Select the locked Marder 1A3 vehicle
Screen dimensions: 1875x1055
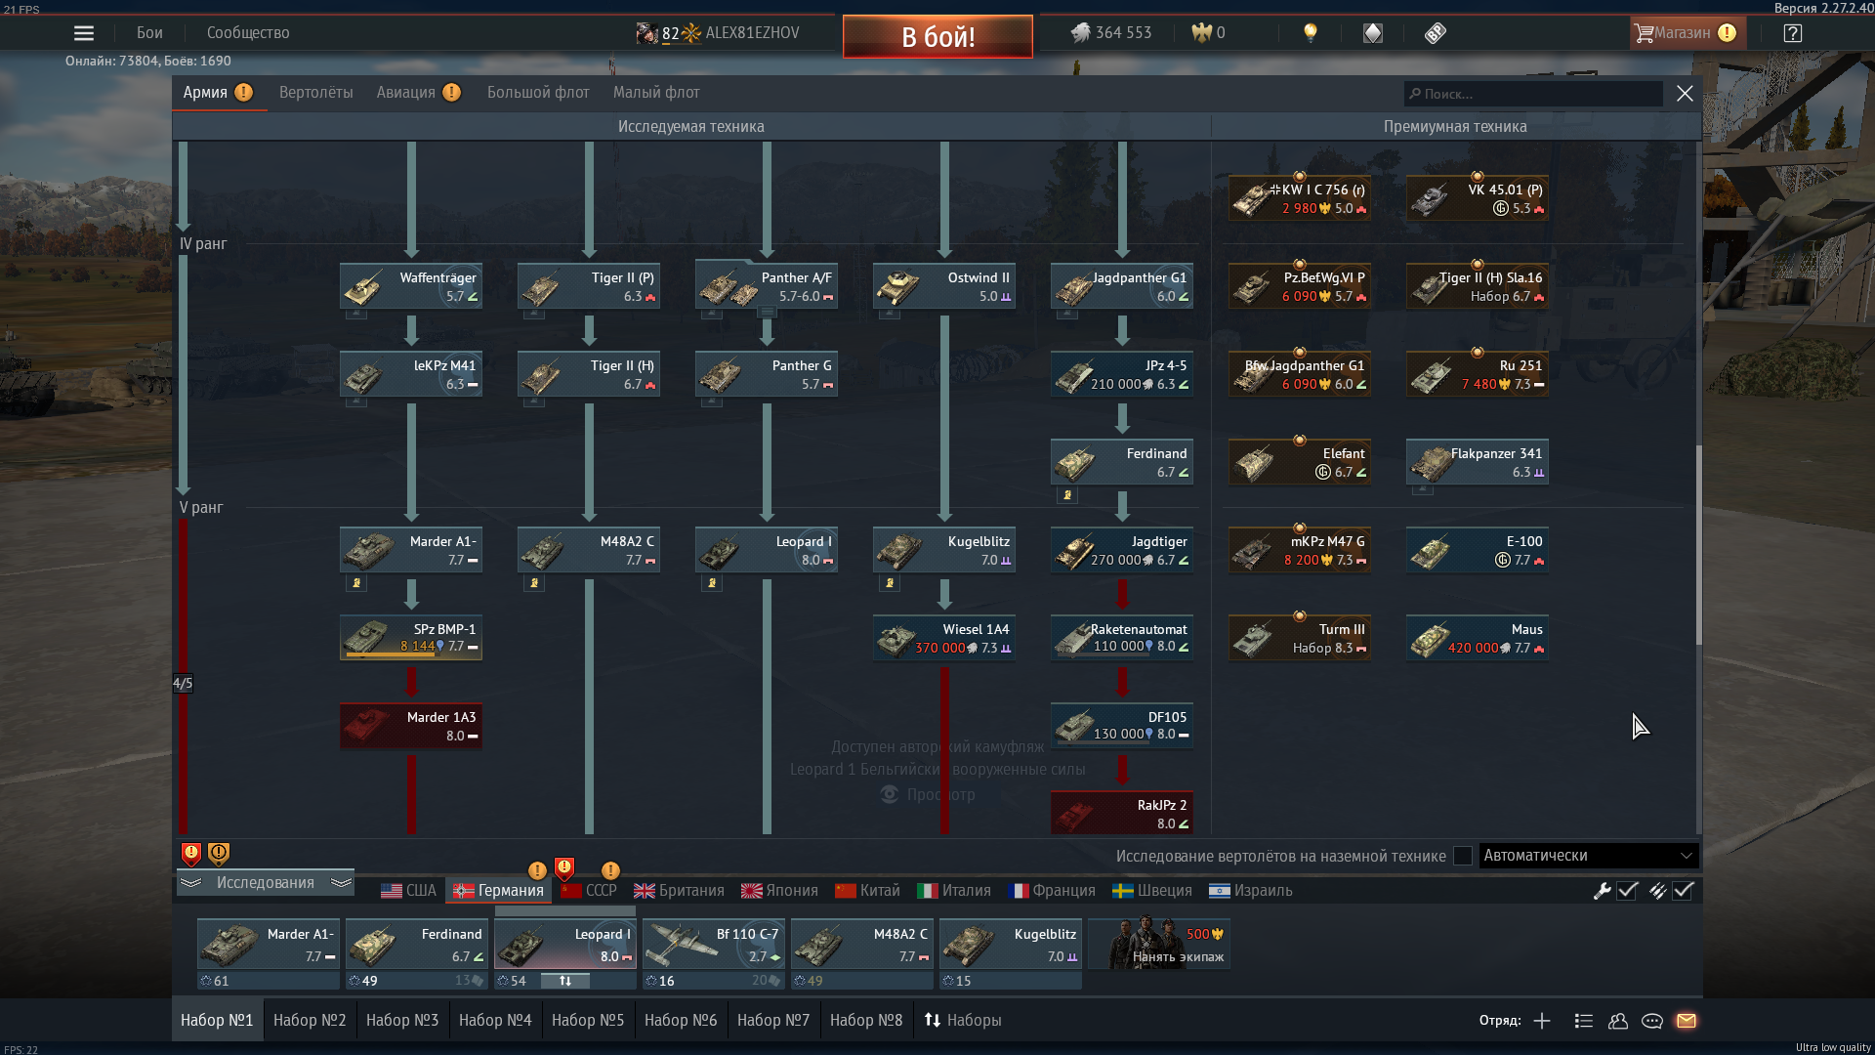[411, 726]
